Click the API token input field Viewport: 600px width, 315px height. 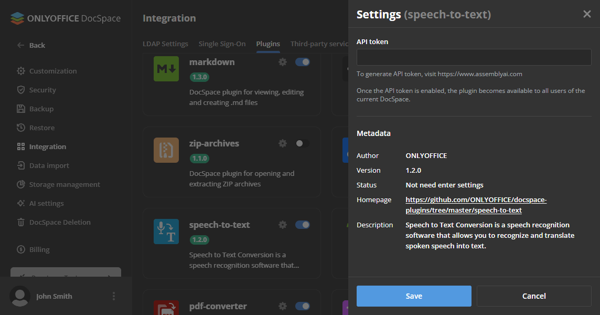[x=474, y=57]
